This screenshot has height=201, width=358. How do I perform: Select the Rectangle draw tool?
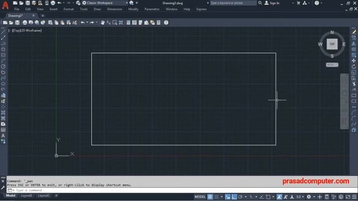(x=3, y=55)
